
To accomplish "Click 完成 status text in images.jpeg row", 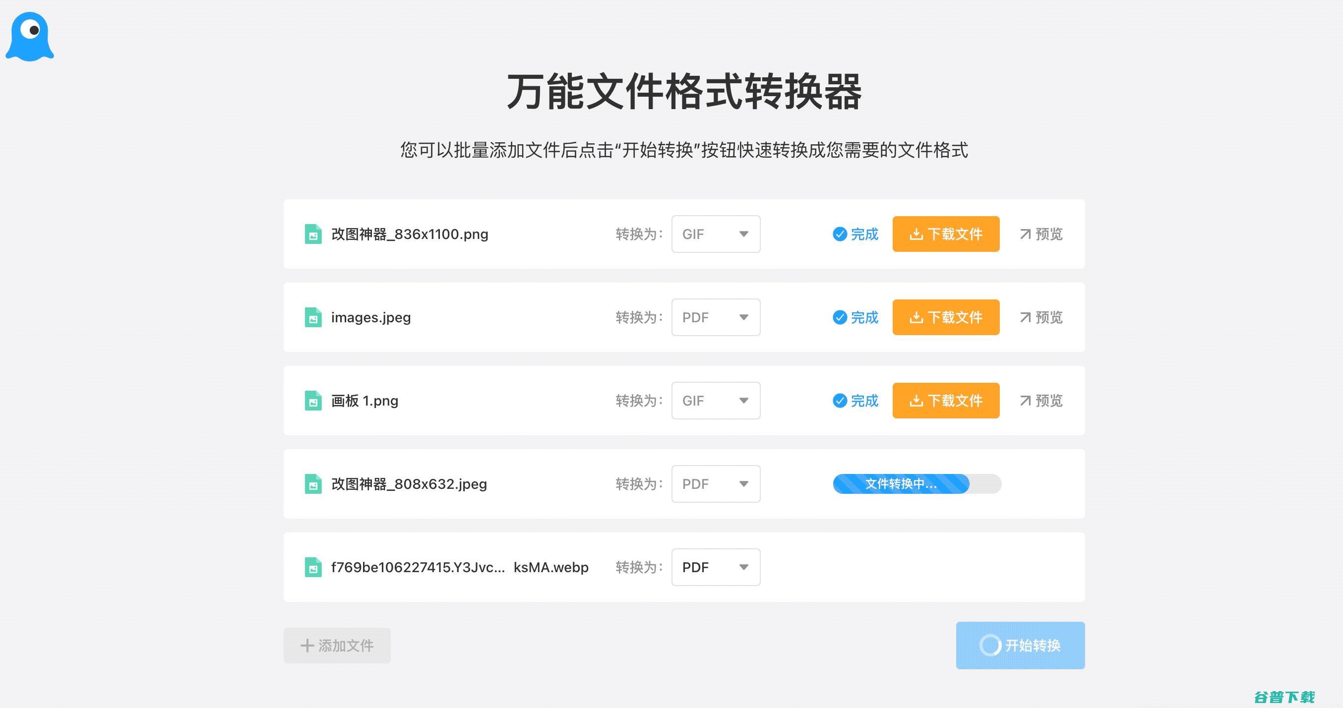I will pyautogui.click(x=864, y=317).
